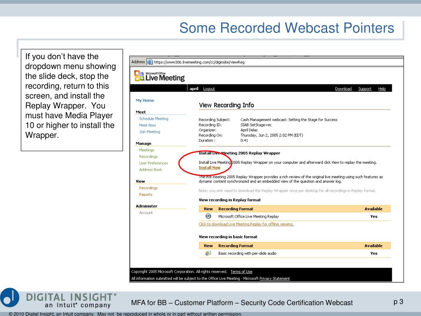
Task: Open the Help link
Action: click(382, 89)
